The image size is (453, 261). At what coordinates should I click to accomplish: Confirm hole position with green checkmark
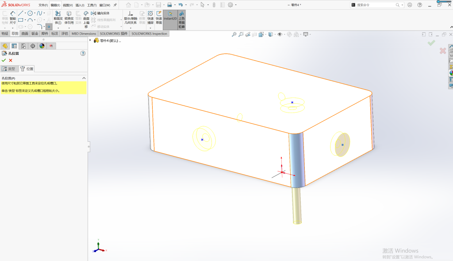pyautogui.click(x=4, y=60)
